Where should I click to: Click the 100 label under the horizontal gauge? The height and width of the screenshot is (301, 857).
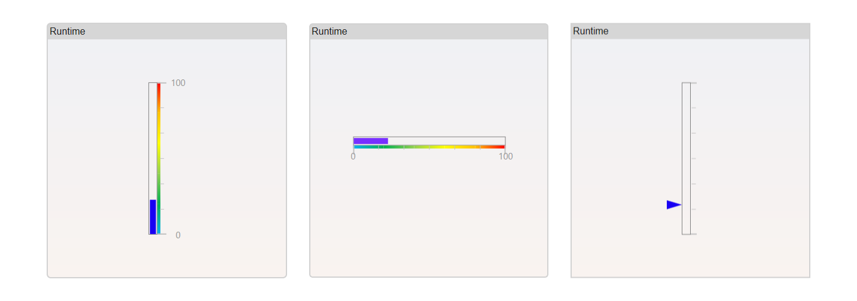coord(506,156)
